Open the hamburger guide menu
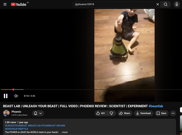Screen dimensions: 182x135 pos(5,4)
